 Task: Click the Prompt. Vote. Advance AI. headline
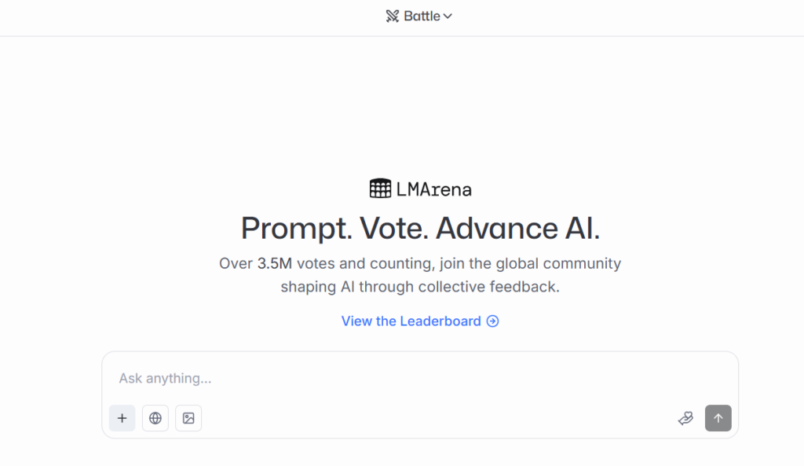[420, 228]
